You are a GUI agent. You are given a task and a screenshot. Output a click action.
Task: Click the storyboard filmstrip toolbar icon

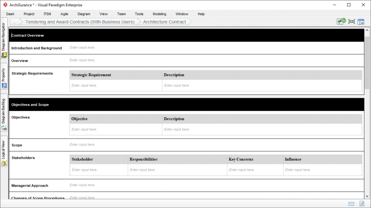point(351,21)
